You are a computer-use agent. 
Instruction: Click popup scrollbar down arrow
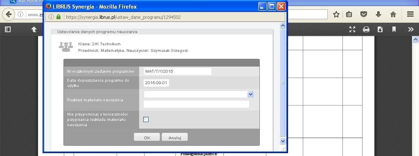coord(283,140)
